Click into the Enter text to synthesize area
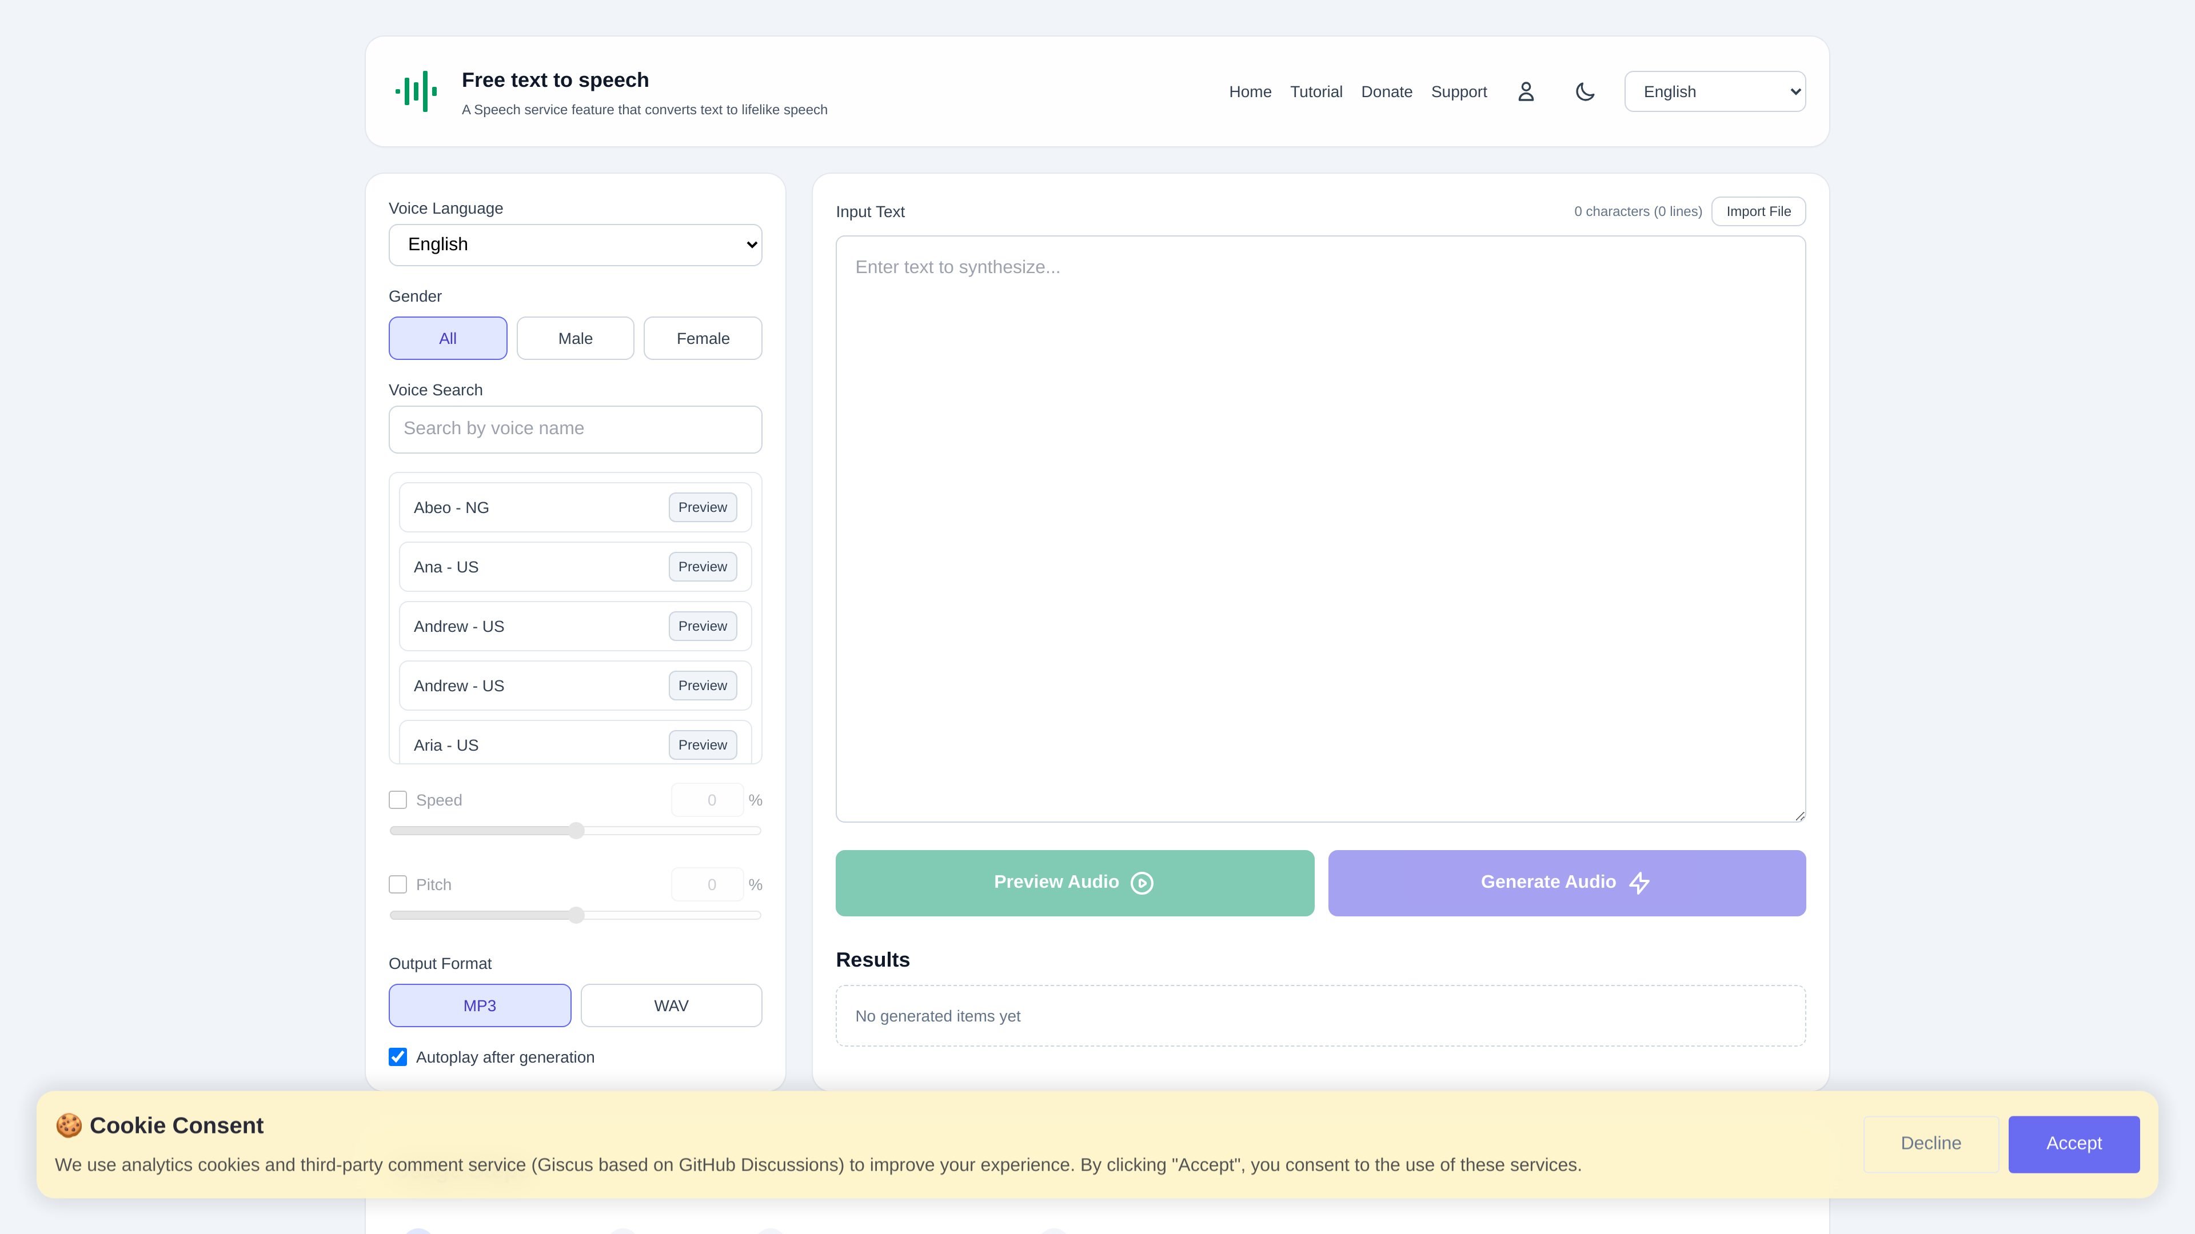 coord(1320,529)
